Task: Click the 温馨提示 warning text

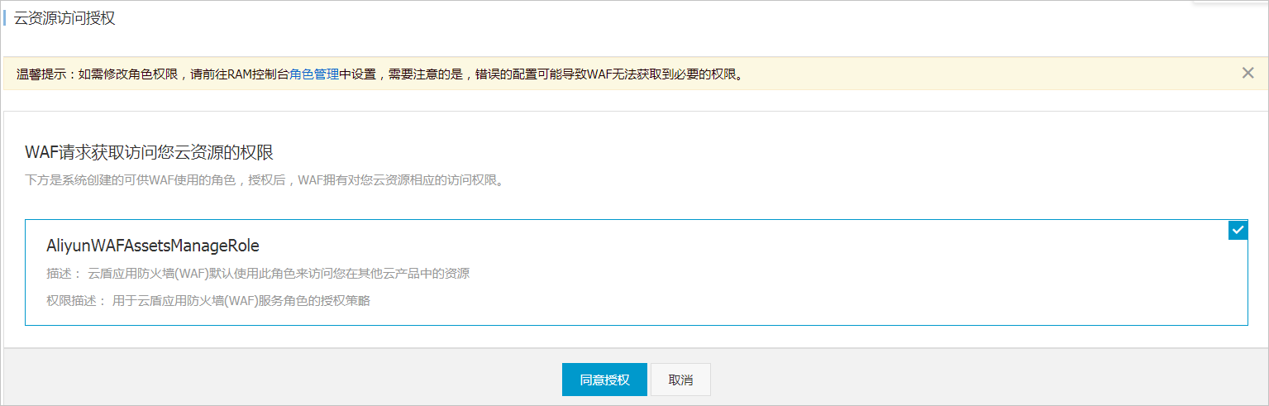Action: pyautogui.click(x=379, y=74)
